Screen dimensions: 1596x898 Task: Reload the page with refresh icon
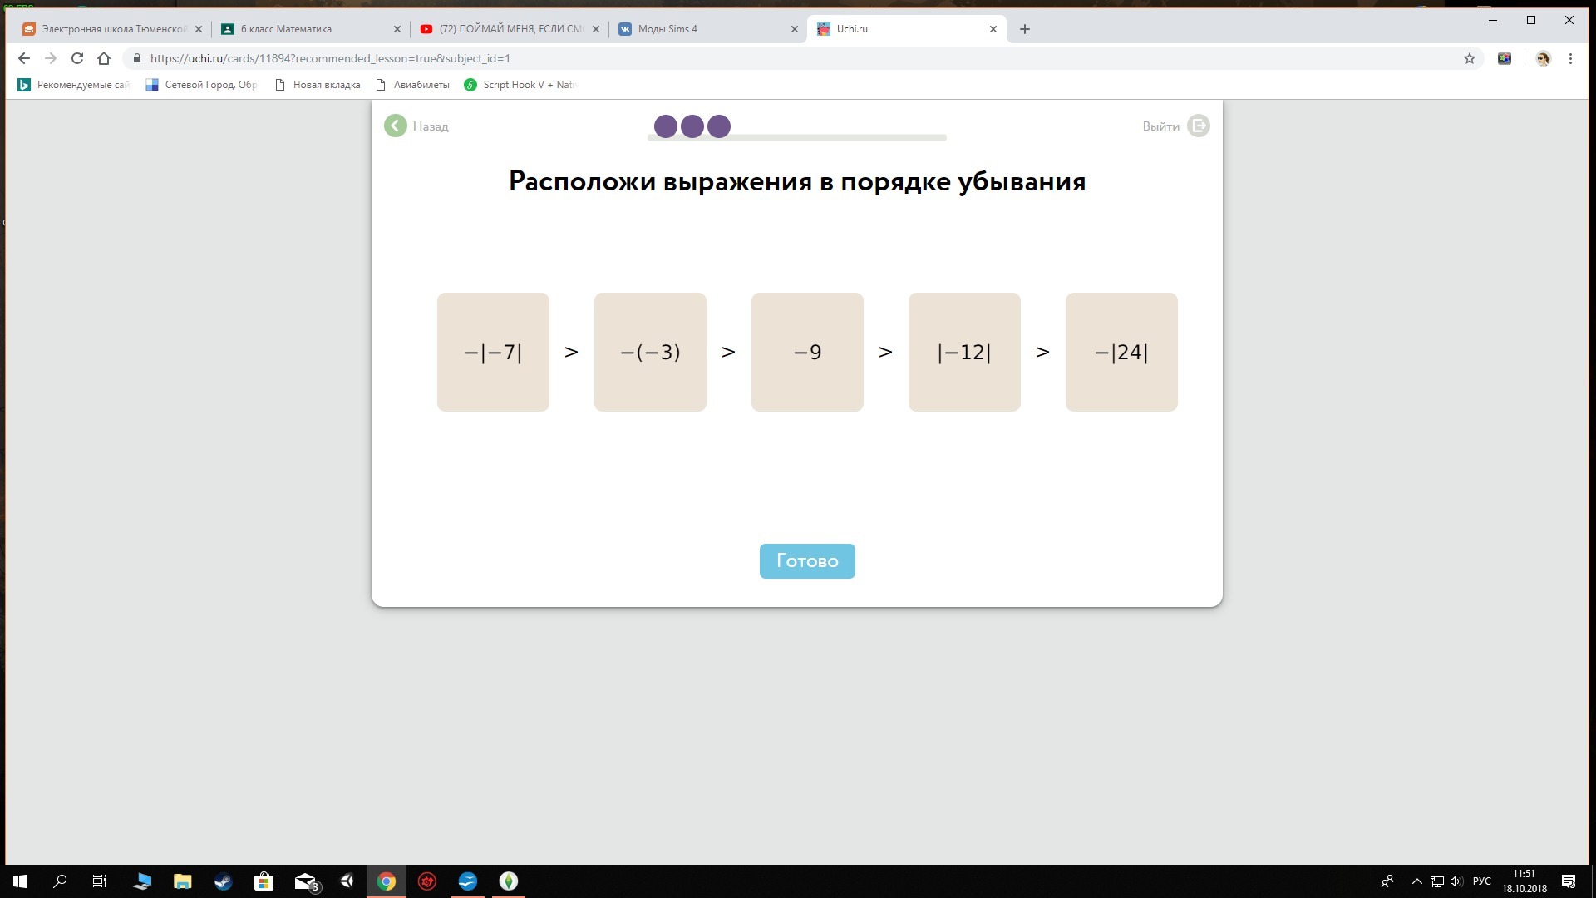[77, 58]
